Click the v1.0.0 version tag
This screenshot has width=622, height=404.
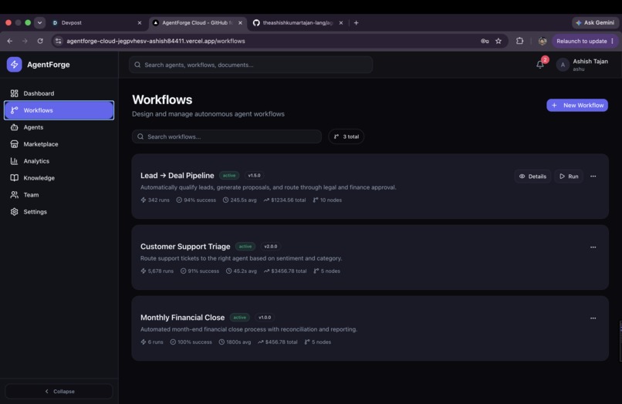point(265,317)
